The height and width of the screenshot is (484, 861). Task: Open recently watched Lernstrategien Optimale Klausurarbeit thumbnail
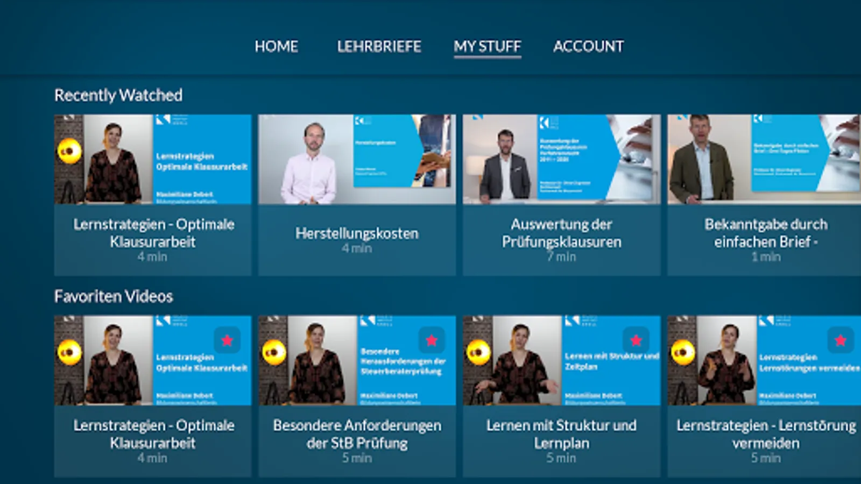tap(153, 159)
